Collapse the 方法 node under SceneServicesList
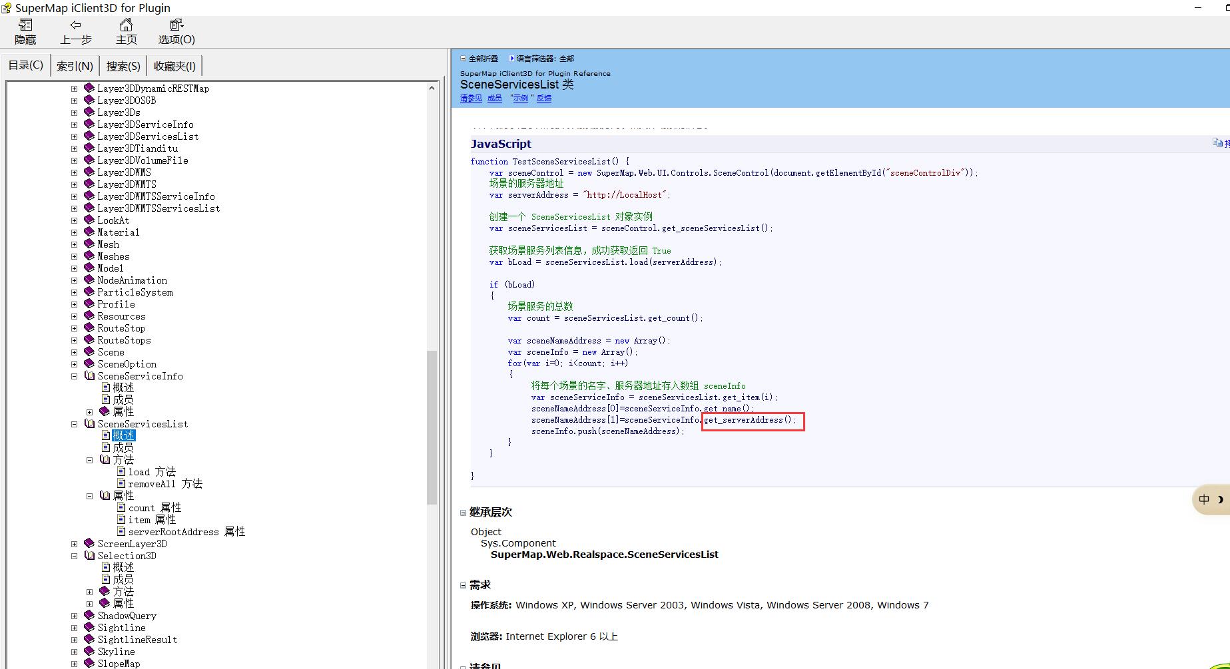The image size is (1230, 669). pos(89,460)
